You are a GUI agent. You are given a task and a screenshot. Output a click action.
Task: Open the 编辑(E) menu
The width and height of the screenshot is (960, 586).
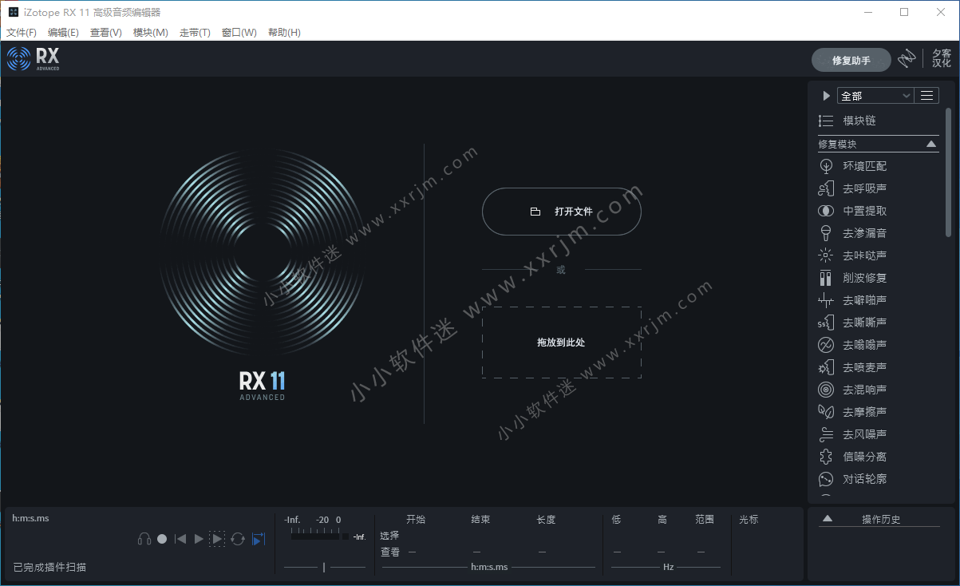pos(63,33)
